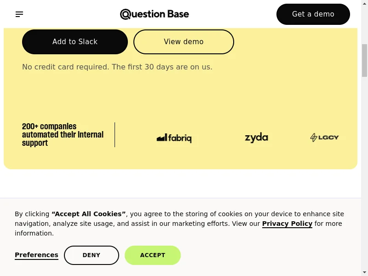Click the fabriq company logo
The width and height of the screenshot is (368, 276).
[174, 138]
